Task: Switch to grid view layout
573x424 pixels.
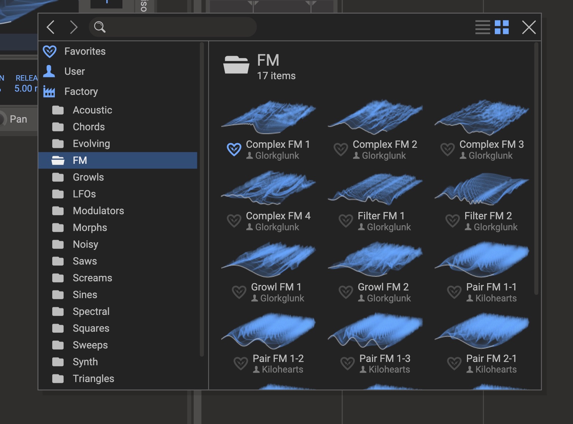Action: pyautogui.click(x=501, y=27)
